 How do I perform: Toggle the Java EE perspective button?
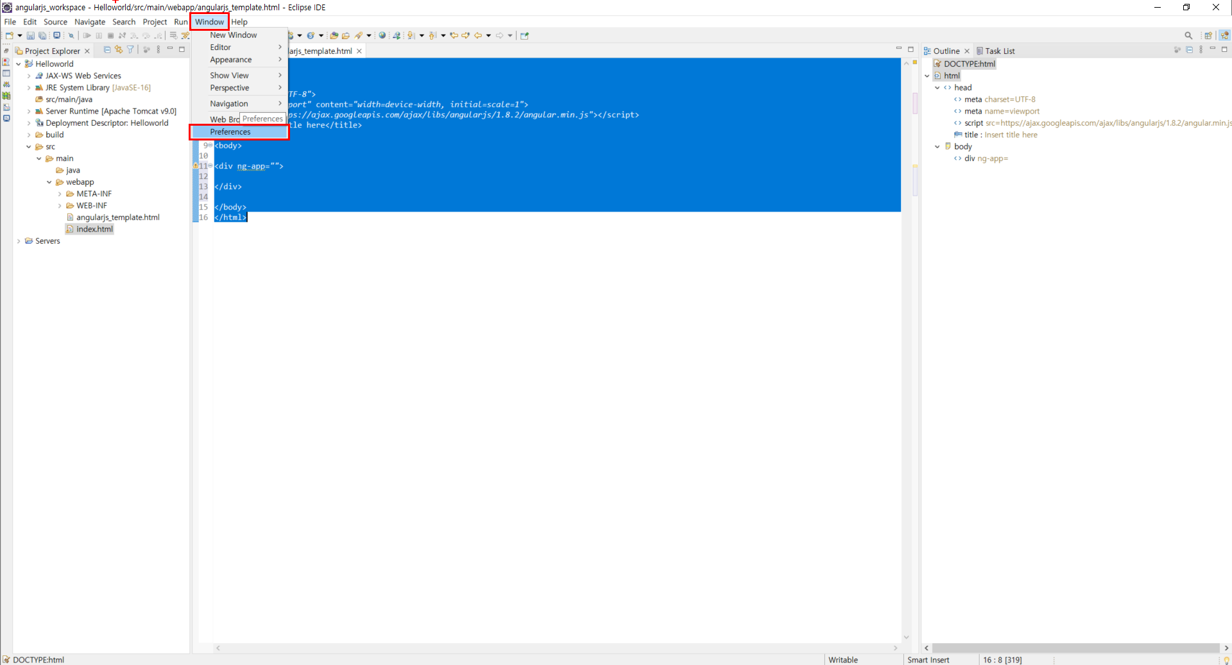1225,36
